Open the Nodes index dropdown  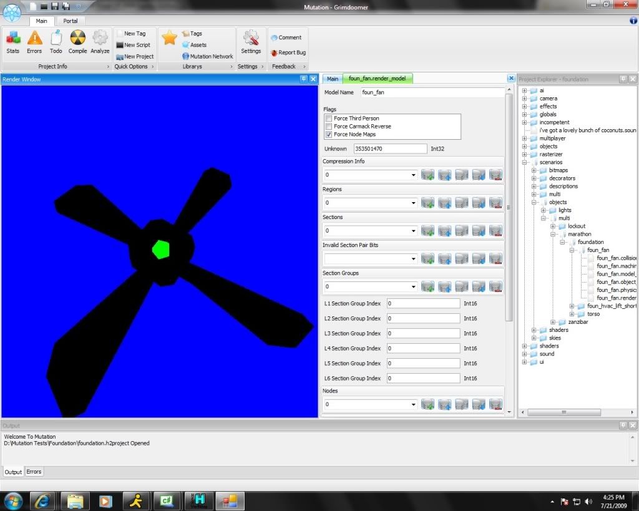pyautogui.click(x=413, y=404)
